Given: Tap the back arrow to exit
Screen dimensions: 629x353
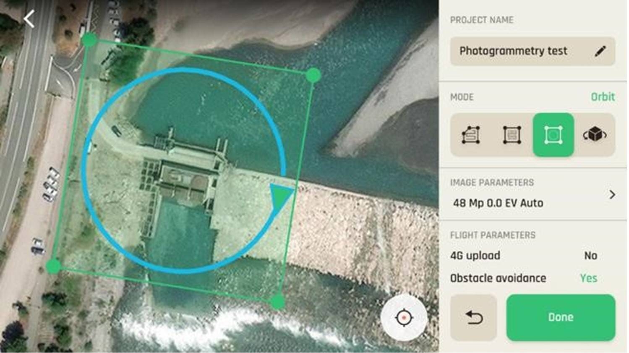Looking at the screenshot, I should click(x=29, y=19).
